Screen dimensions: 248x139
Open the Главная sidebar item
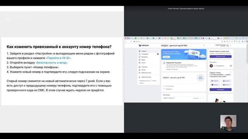pyautogui.click(x=148, y=51)
